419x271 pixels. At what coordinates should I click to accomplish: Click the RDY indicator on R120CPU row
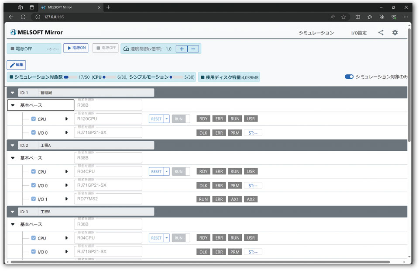203,119
